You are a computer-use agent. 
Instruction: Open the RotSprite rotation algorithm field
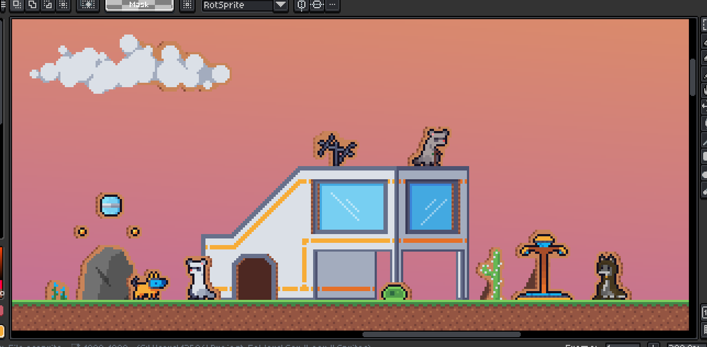pos(237,5)
